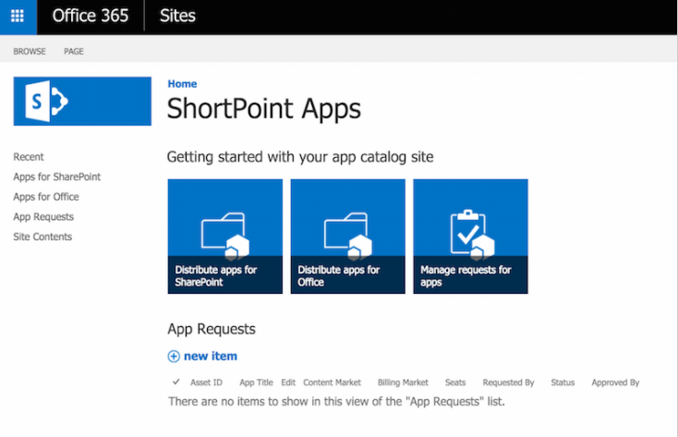Sort by the Status column header
Image resolution: width=678 pixels, height=437 pixels.
point(563,382)
